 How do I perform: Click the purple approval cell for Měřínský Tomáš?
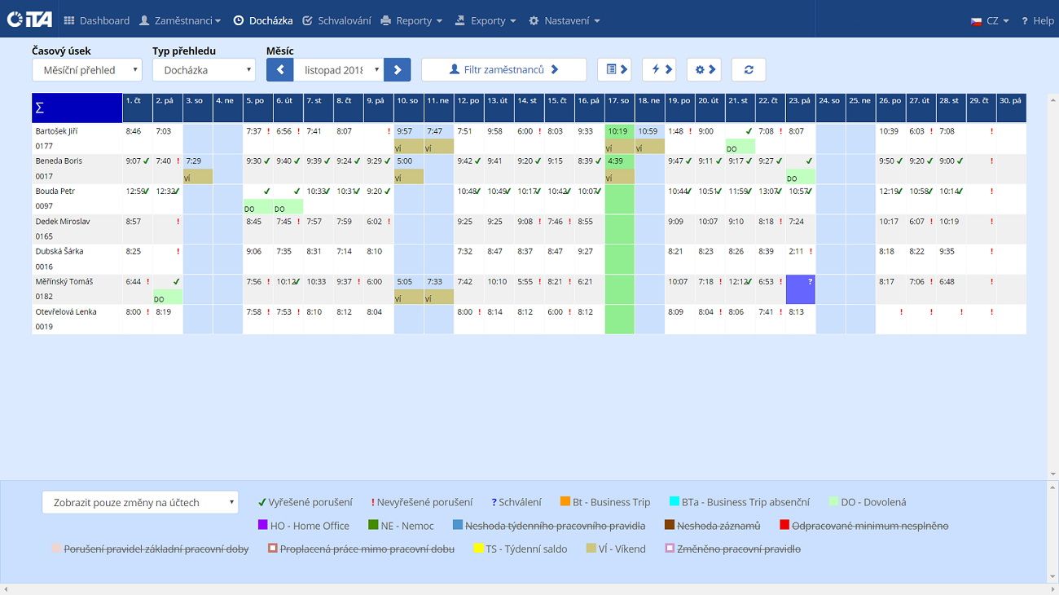(800, 290)
